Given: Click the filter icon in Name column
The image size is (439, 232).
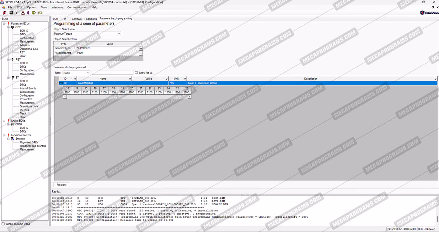Looking at the screenshot, I should click(130, 79).
